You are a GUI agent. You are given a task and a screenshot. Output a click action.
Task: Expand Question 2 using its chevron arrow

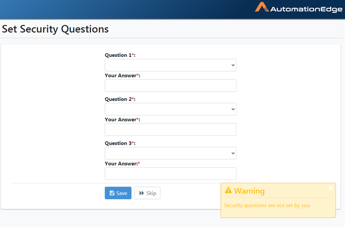pyautogui.click(x=233, y=109)
